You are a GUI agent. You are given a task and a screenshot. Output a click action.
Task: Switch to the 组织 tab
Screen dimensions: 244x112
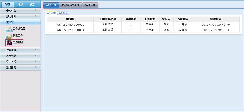click(20, 5)
